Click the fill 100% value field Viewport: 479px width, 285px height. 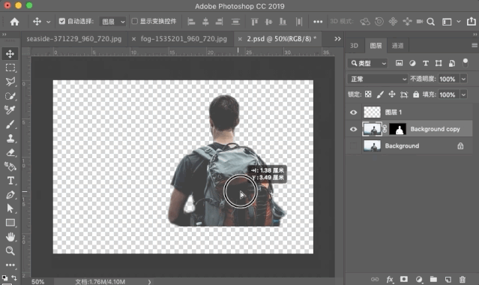click(x=449, y=94)
